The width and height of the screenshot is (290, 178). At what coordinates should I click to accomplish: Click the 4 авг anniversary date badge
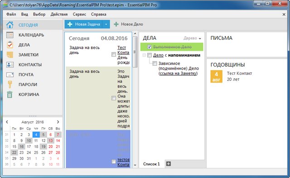click(x=216, y=77)
